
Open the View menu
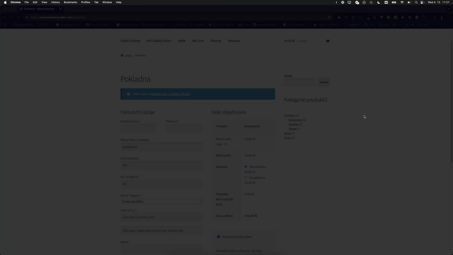pyautogui.click(x=44, y=2)
